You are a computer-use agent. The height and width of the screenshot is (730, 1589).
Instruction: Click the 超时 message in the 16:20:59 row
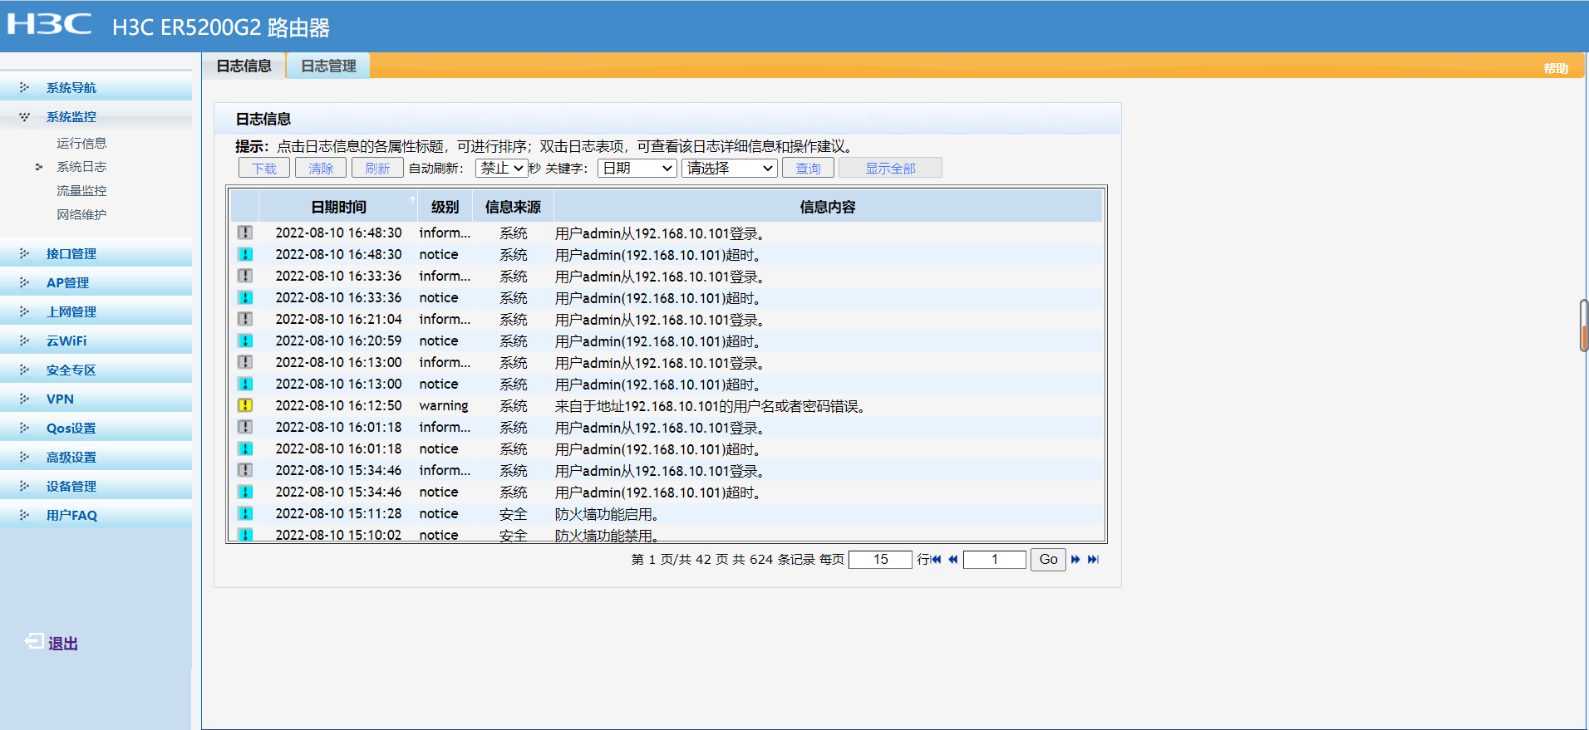(659, 341)
